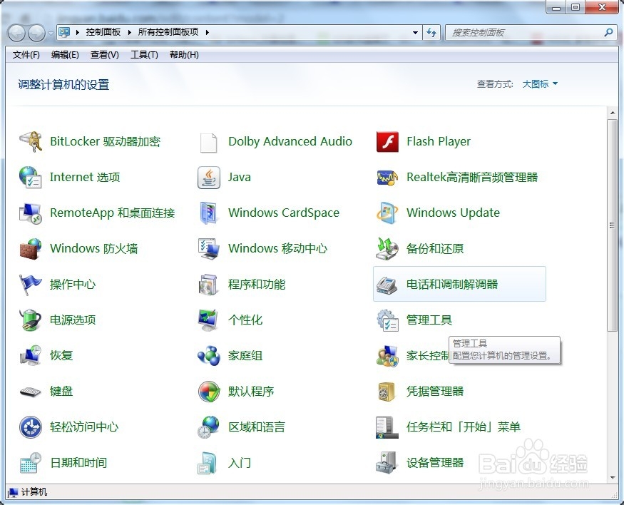Viewport: 624px width, 505px height.
Task: Open 电源选项 battery icon
Action: (31, 320)
